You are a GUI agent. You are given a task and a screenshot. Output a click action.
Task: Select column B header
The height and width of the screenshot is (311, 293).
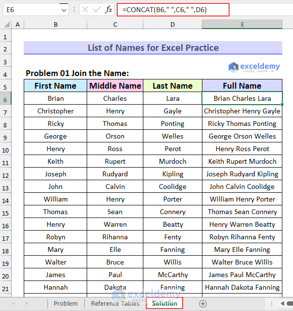(x=56, y=25)
